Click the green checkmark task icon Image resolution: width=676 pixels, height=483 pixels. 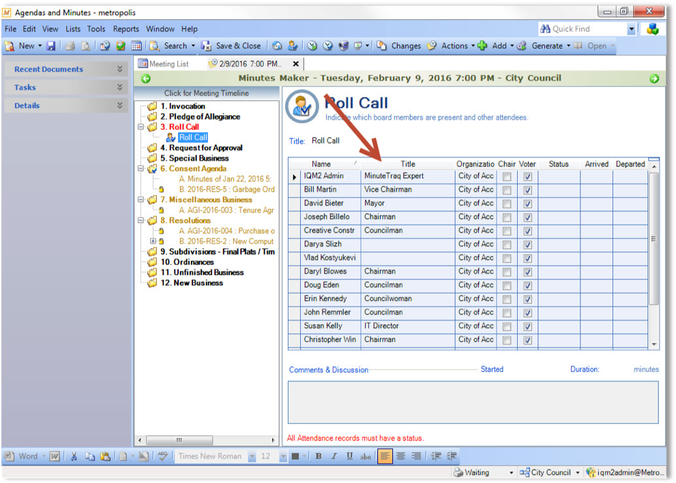[x=121, y=46]
